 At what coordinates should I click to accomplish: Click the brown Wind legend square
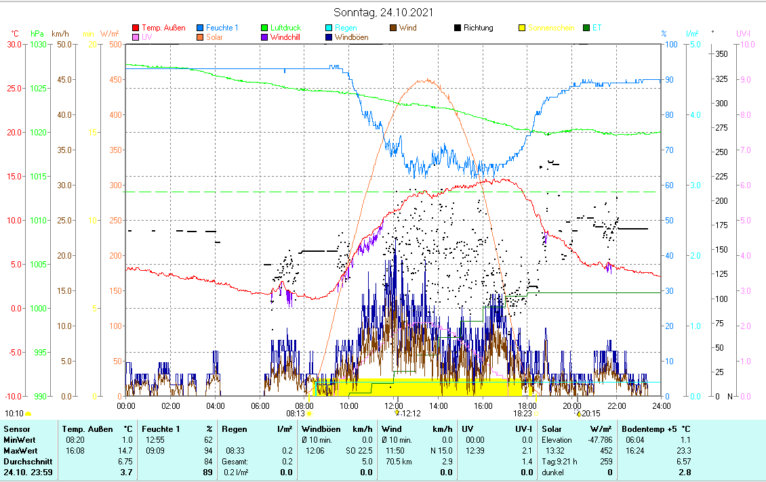click(393, 28)
